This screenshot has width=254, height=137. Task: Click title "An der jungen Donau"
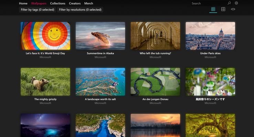155,99
